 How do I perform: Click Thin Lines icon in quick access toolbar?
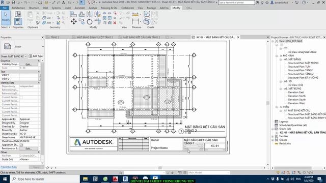[82, 3]
